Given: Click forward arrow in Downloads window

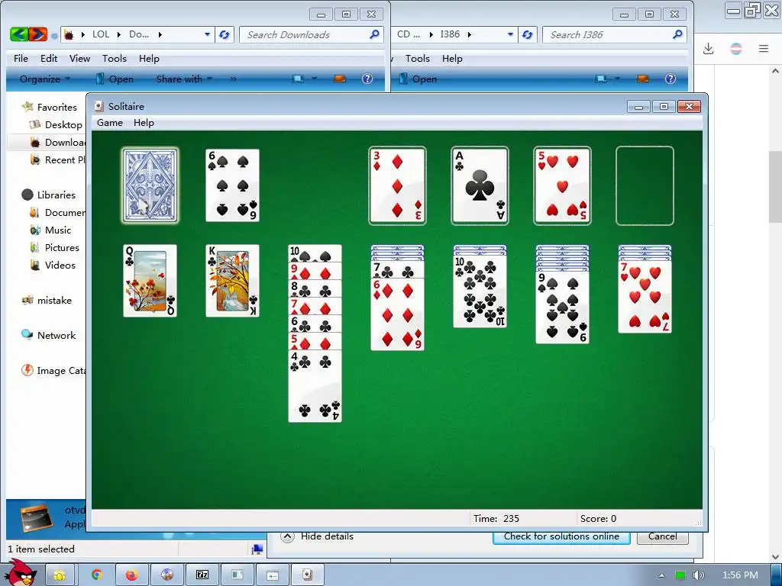Looking at the screenshot, I should (x=38, y=34).
